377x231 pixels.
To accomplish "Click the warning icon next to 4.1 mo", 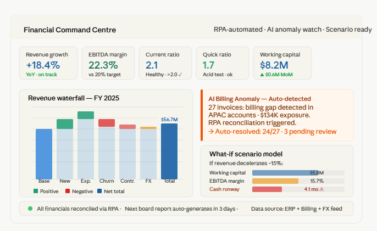I will pyautogui.click(x=321, y=189).
